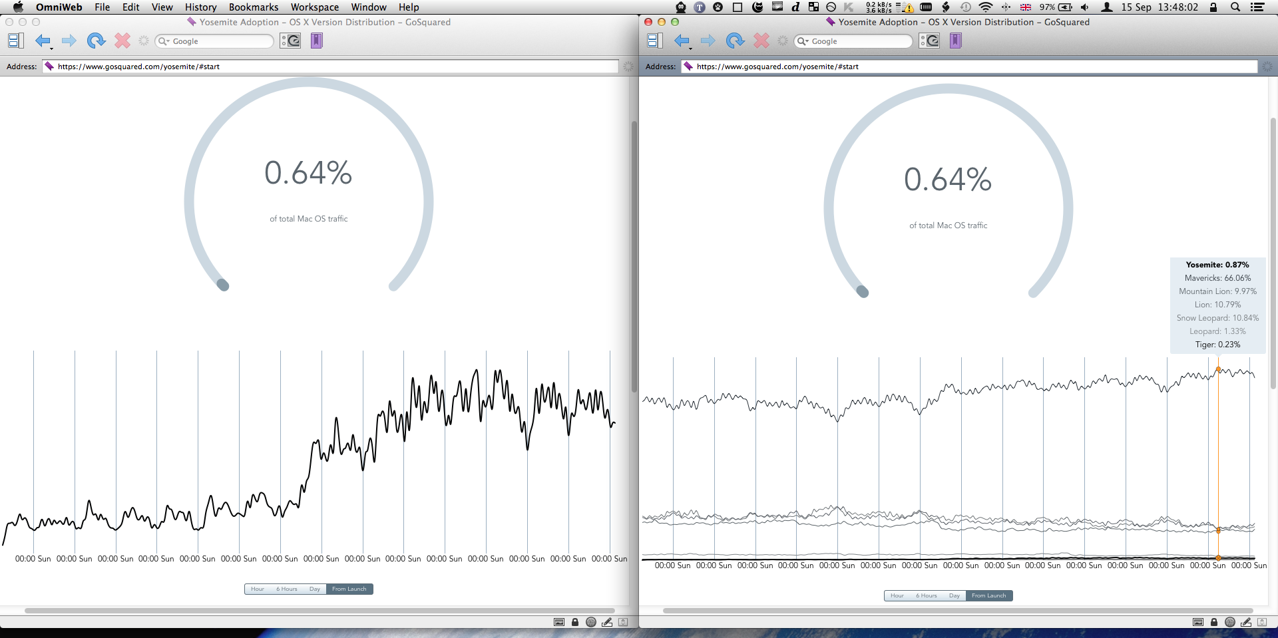Image resolution: width=1278 pixels, height=638 pixels.
Task: Click rightmost status bar icon in right window
Action: 1262,622
